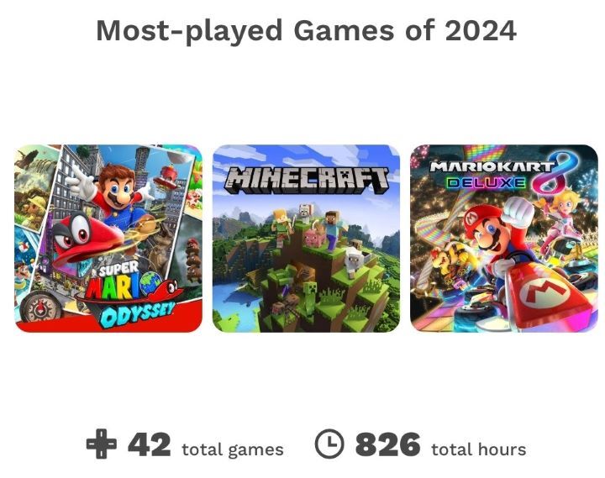Click the Mario Kart 8 Deluxe logo
The image size is (605, 478).
(500, 174)
